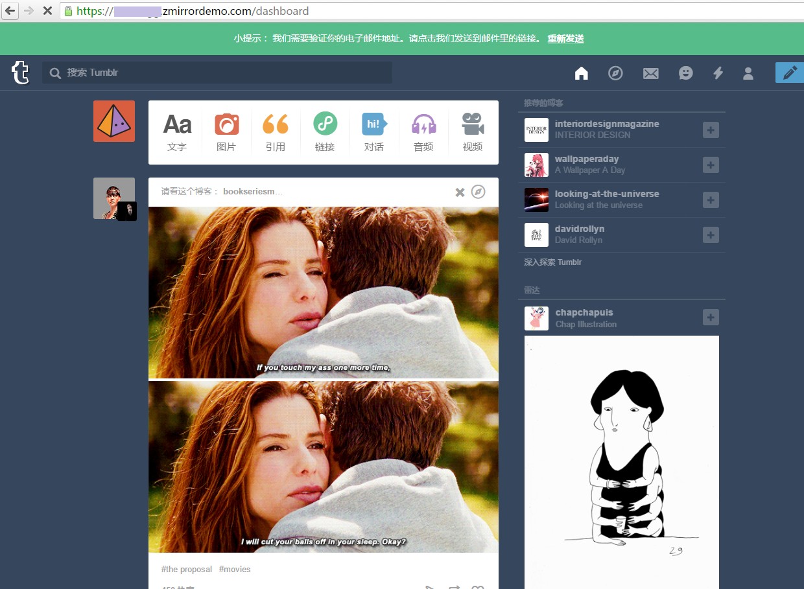This screenshot has width=804, height=589.
Task: Click 'Chap Illustration' subtitle text
Action: coord(586,325)
